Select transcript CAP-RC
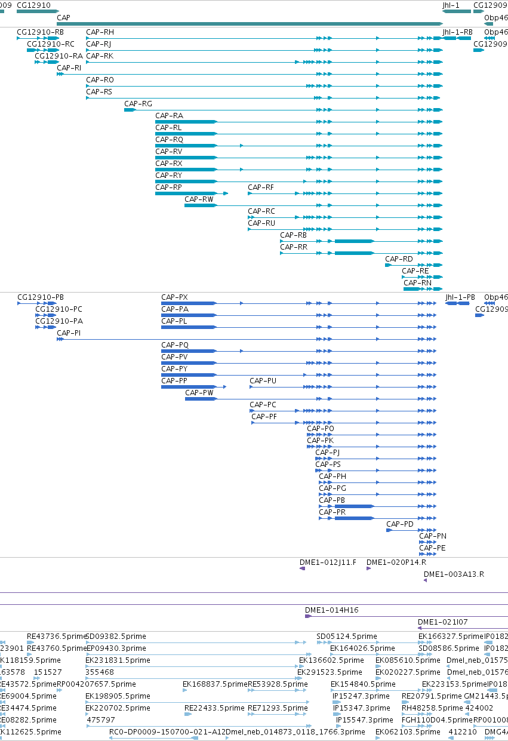This screenshot has height=741, width=508. 346,217
